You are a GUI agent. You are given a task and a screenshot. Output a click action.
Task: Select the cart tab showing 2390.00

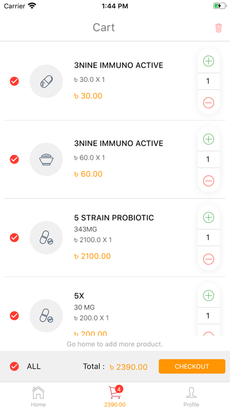pyautogui.click(x=115, y=396)
